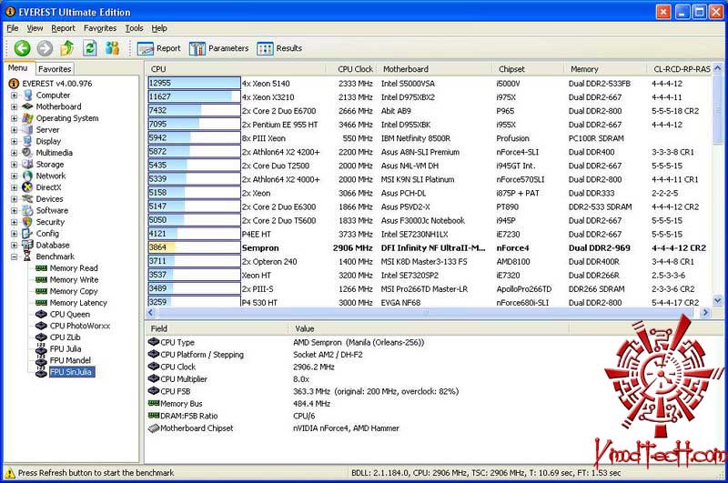Show benchmark Results from toolbar
728x483 pixels.
pos(279,48)
